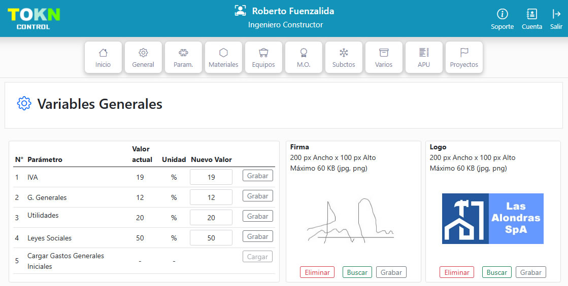The height and width of the screenshot is (286, 568).
Task: Click Buscar to browse a Logo
Action: point(496,272)
